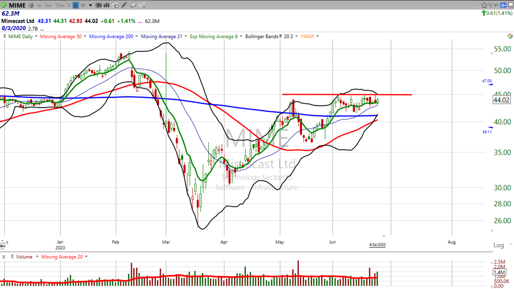Click the Volume pane label

24,257
